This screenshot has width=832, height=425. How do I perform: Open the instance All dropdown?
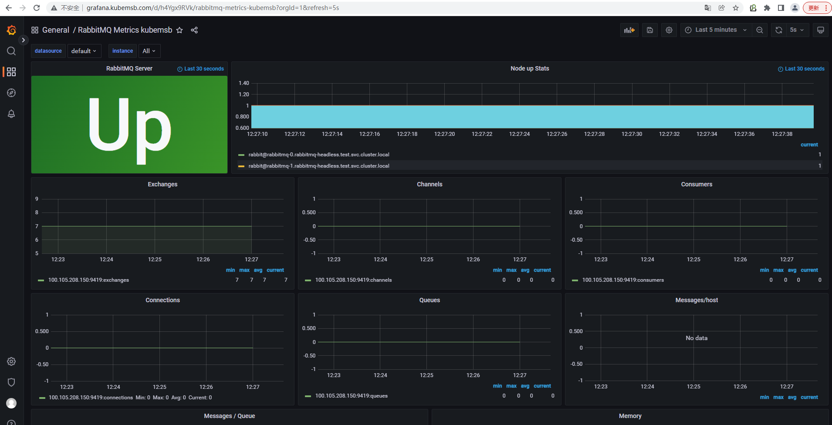tap(149, 51)
